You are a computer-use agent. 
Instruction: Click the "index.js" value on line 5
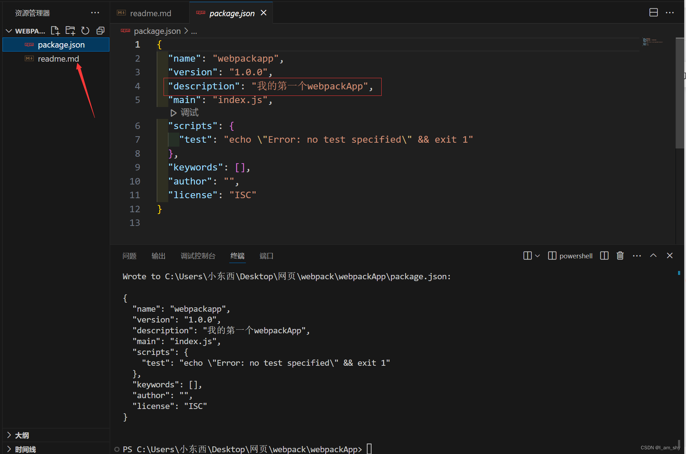(x=240, y=100)
